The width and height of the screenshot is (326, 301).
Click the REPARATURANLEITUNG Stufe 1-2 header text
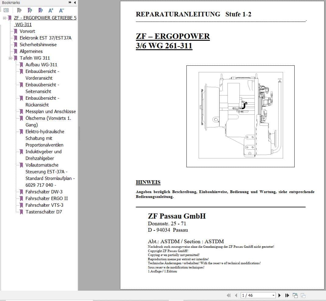[x=193, y=14]
